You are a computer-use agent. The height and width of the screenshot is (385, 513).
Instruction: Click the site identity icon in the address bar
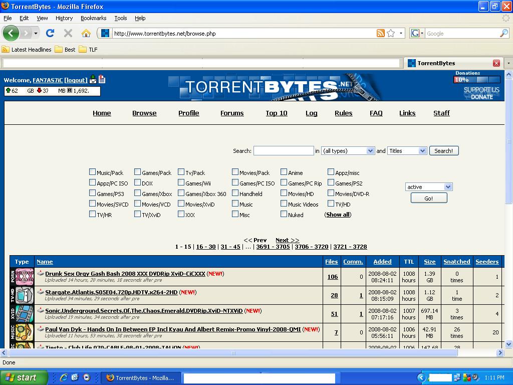105,33
